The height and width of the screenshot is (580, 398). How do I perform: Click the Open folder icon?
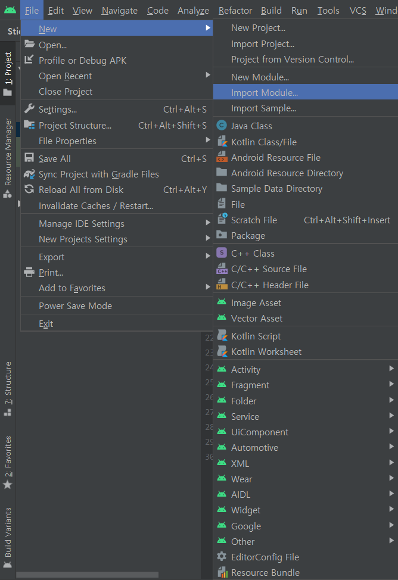(30, 45)
